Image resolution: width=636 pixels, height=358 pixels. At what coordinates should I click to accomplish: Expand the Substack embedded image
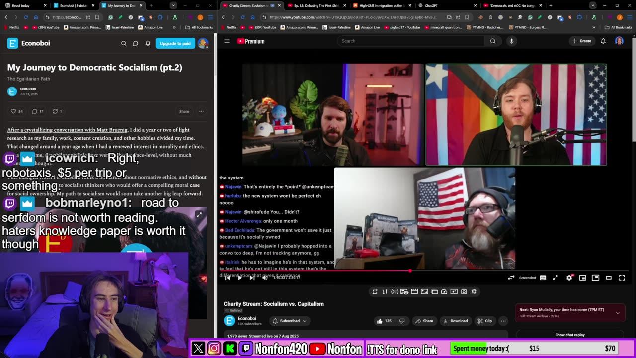tap(199, 215)
